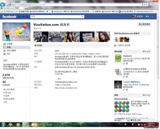Click the 分享 share link in sidebar
This screenshot has width=160, height=129.
5,102
